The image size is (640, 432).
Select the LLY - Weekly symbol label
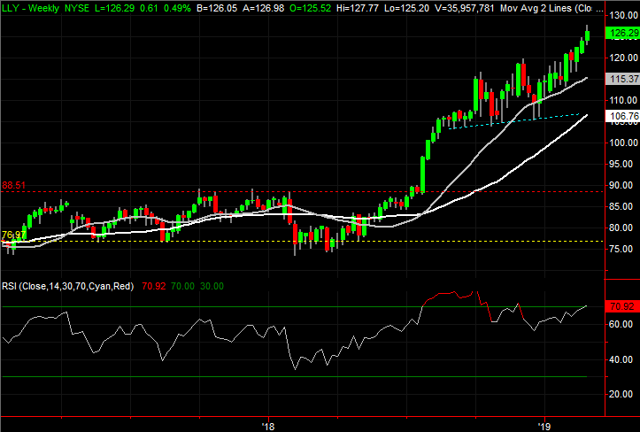coord(31,8)
